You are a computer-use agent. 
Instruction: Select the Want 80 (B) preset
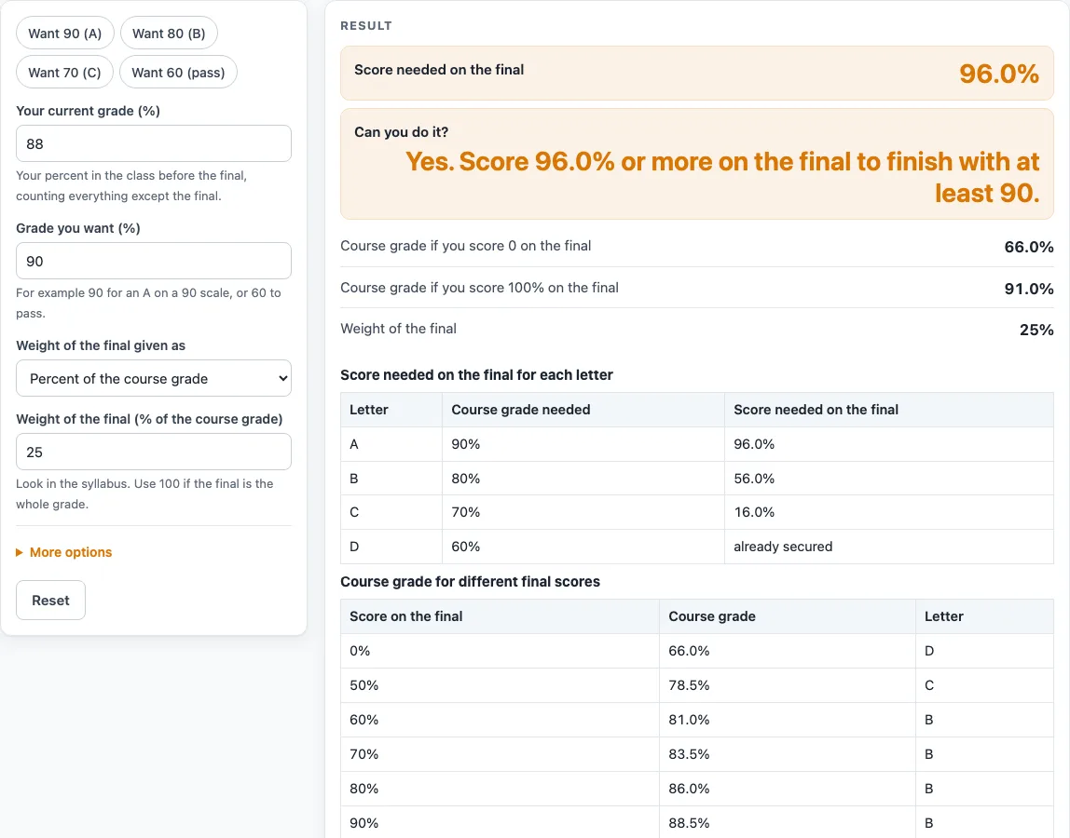coord(169,34)
